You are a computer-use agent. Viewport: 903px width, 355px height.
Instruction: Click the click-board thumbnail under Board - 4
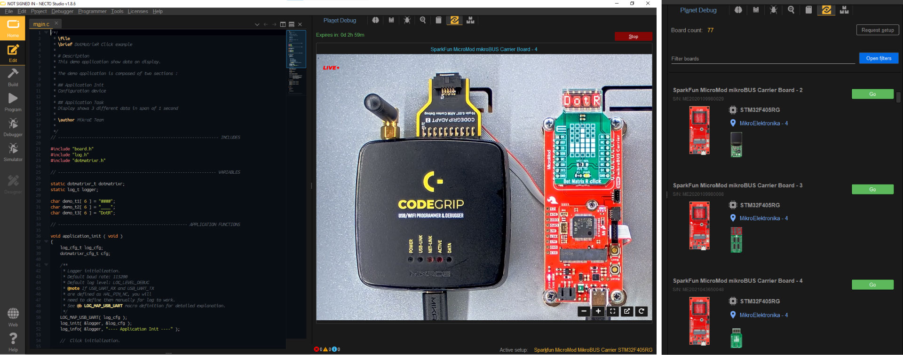click(x=737, y=338)
